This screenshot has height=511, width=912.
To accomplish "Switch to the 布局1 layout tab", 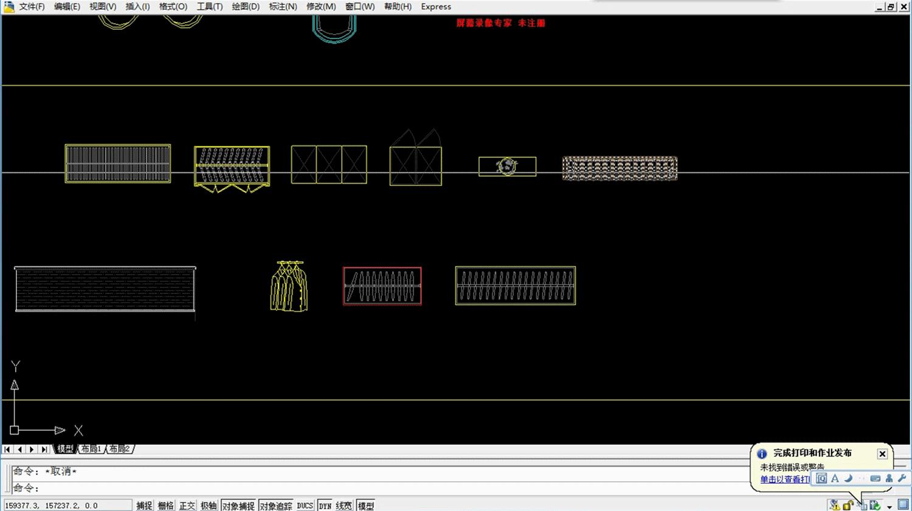I will (91, 449).
